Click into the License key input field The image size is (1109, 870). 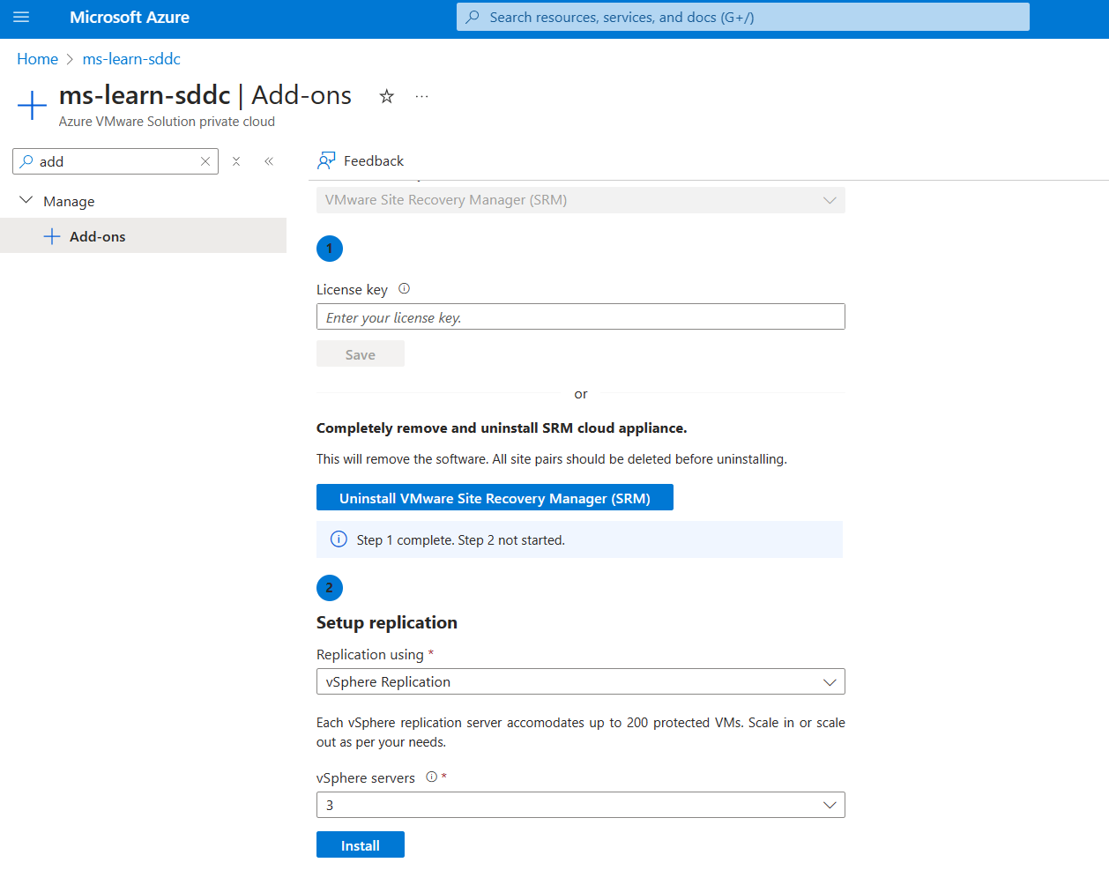tap(581, 317)
